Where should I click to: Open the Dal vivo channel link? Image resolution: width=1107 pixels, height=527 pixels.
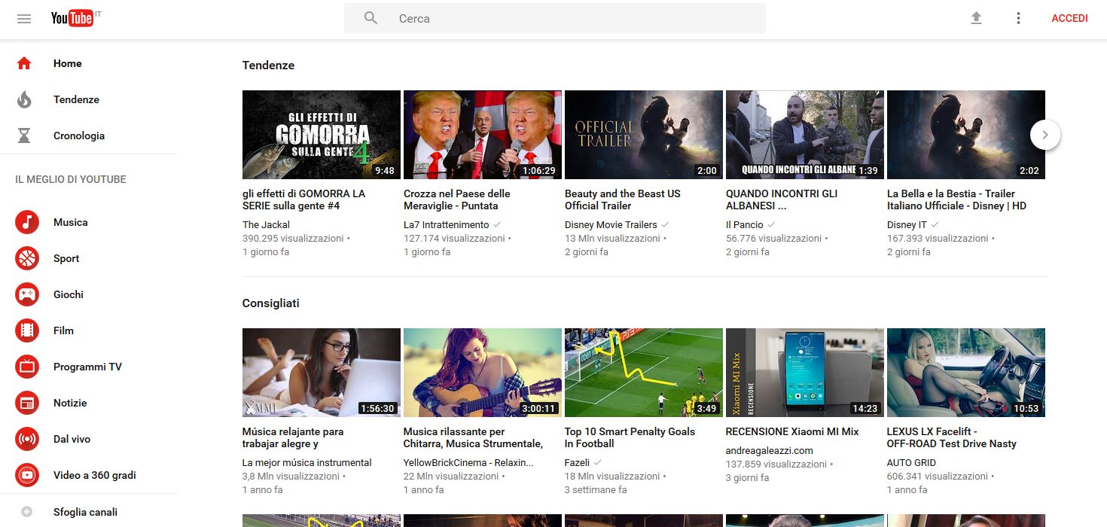click(72, 439)
